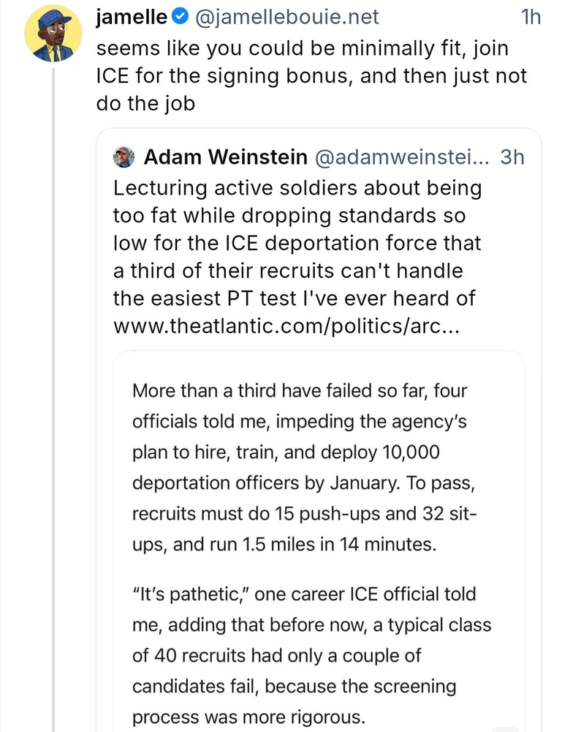This screenshot has height=732, width=562.
Task: Open the @adamweinstei... handle
Action: point(401,157)
